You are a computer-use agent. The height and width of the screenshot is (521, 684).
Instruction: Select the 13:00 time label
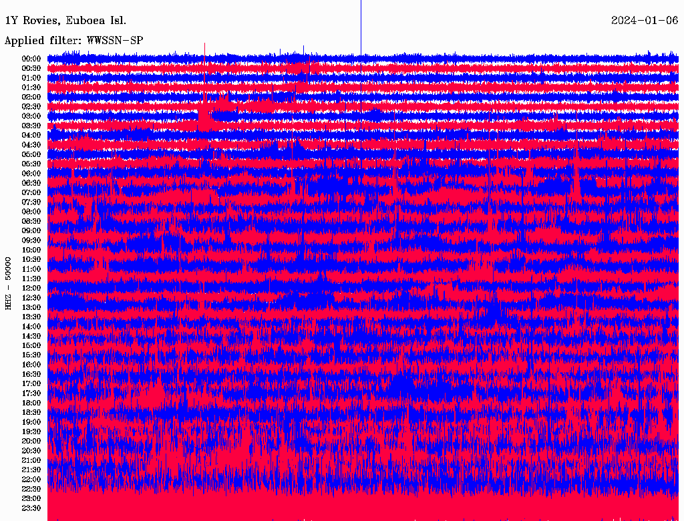pos(31,308)
